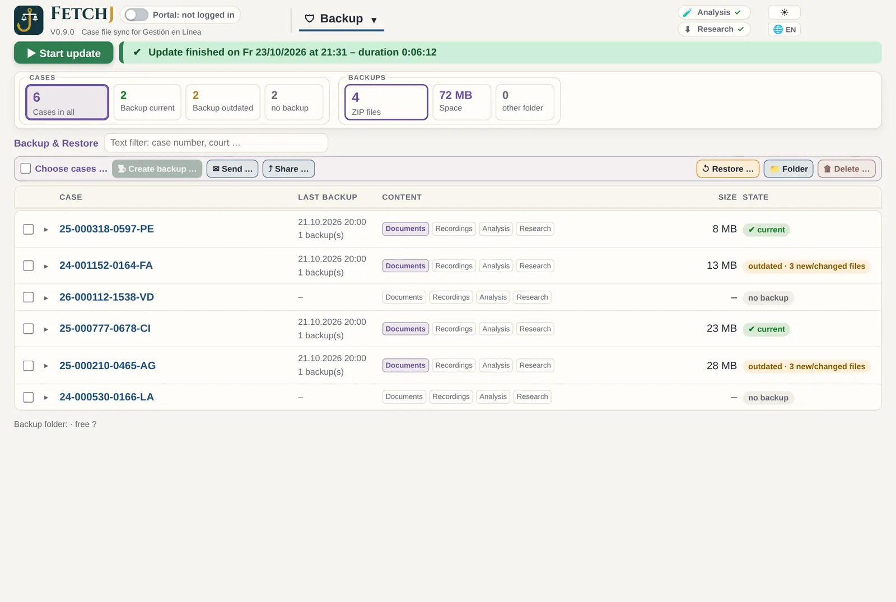Click the 0 other folder card

[x=525, y=102]
